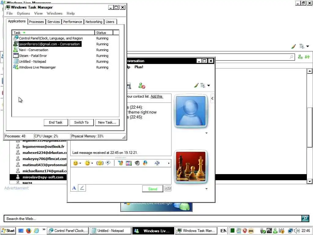Select contact legamermsn@outlook.fr
Screen dimensions: 313x235
point(43,147)
